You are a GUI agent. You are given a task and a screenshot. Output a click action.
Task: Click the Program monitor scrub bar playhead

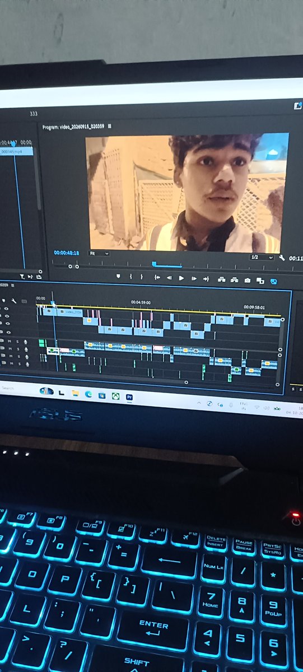point(154,263)
